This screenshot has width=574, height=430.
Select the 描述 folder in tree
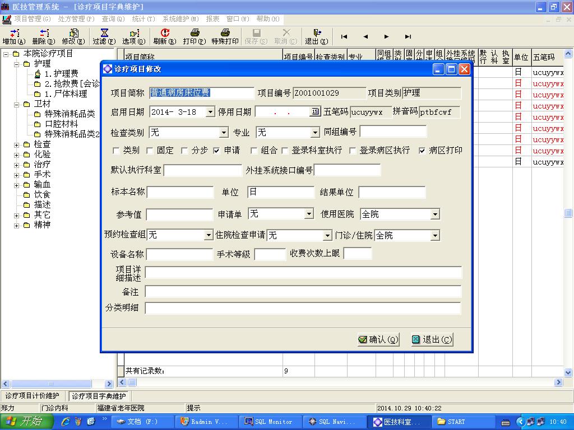(x=42, y=204)
